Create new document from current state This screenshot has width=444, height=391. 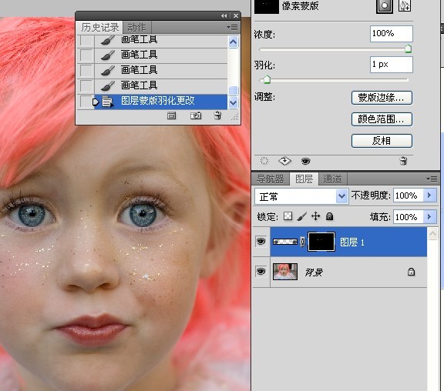pos(171,115)
